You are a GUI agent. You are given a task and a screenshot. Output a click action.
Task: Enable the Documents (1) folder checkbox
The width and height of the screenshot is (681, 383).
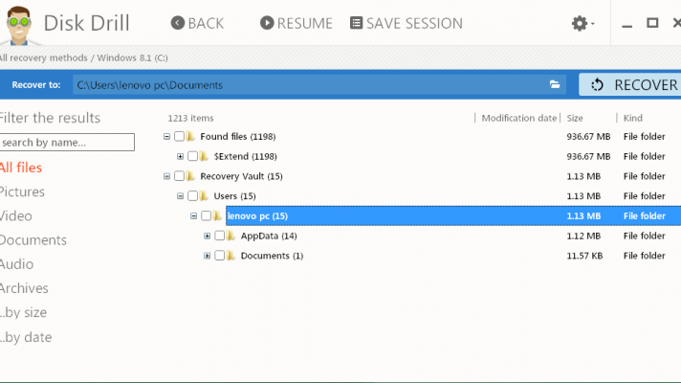coord(219,256)
